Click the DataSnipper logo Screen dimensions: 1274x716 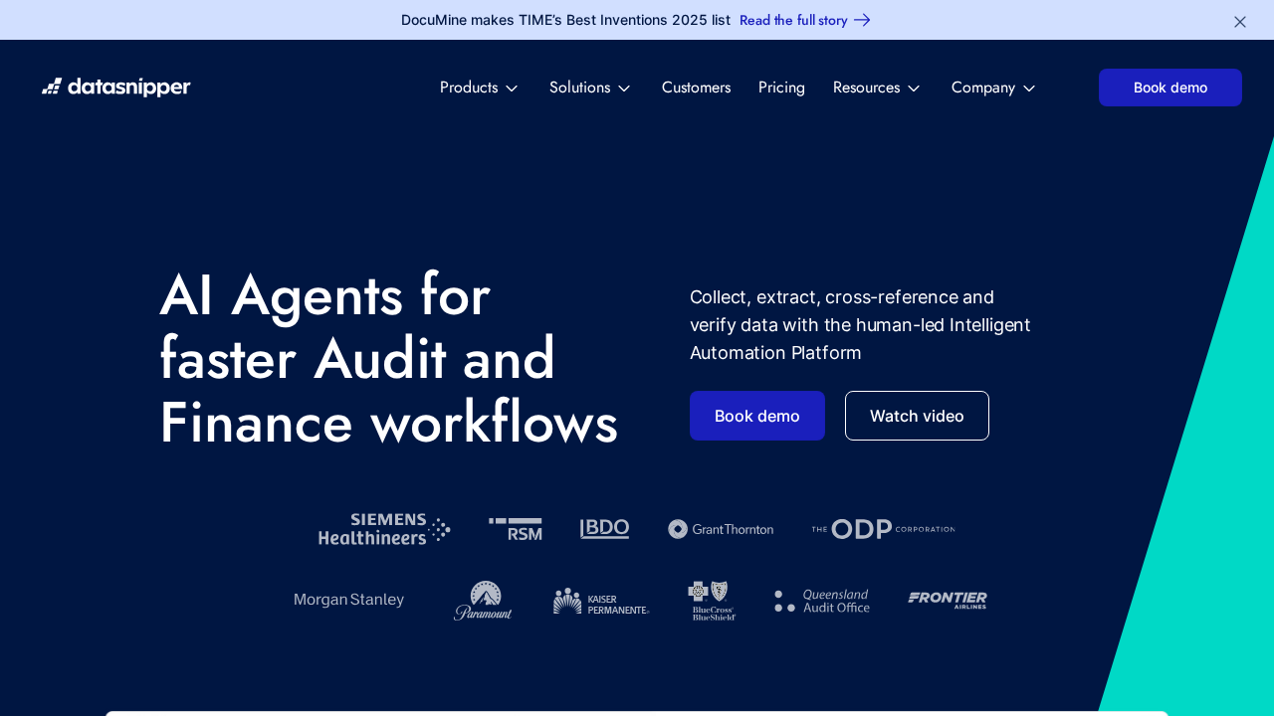click(115, 87)
